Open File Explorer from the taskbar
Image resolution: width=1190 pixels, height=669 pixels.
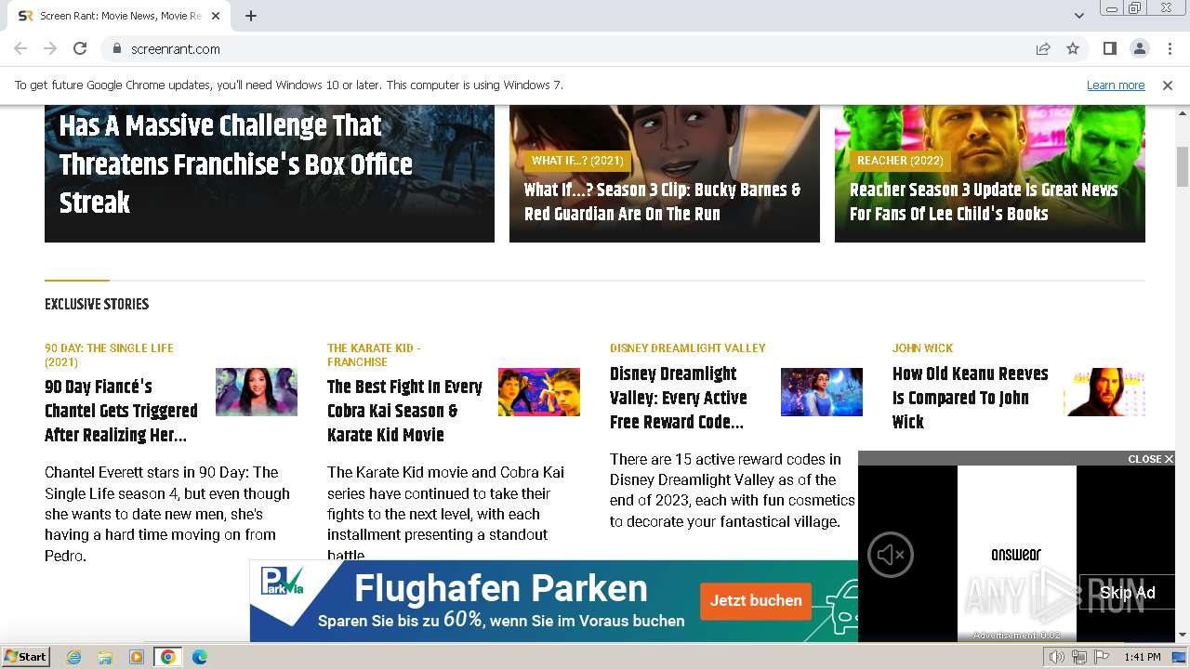tap(105, 657)
